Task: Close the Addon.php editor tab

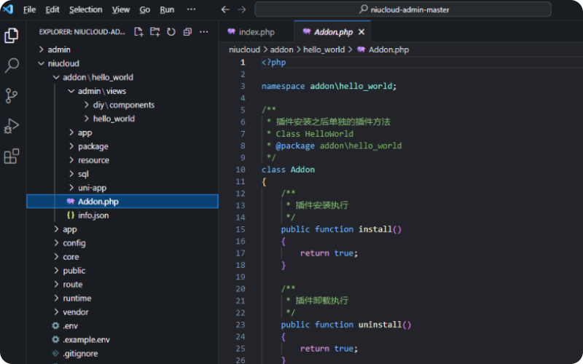Action: [361, 32]
